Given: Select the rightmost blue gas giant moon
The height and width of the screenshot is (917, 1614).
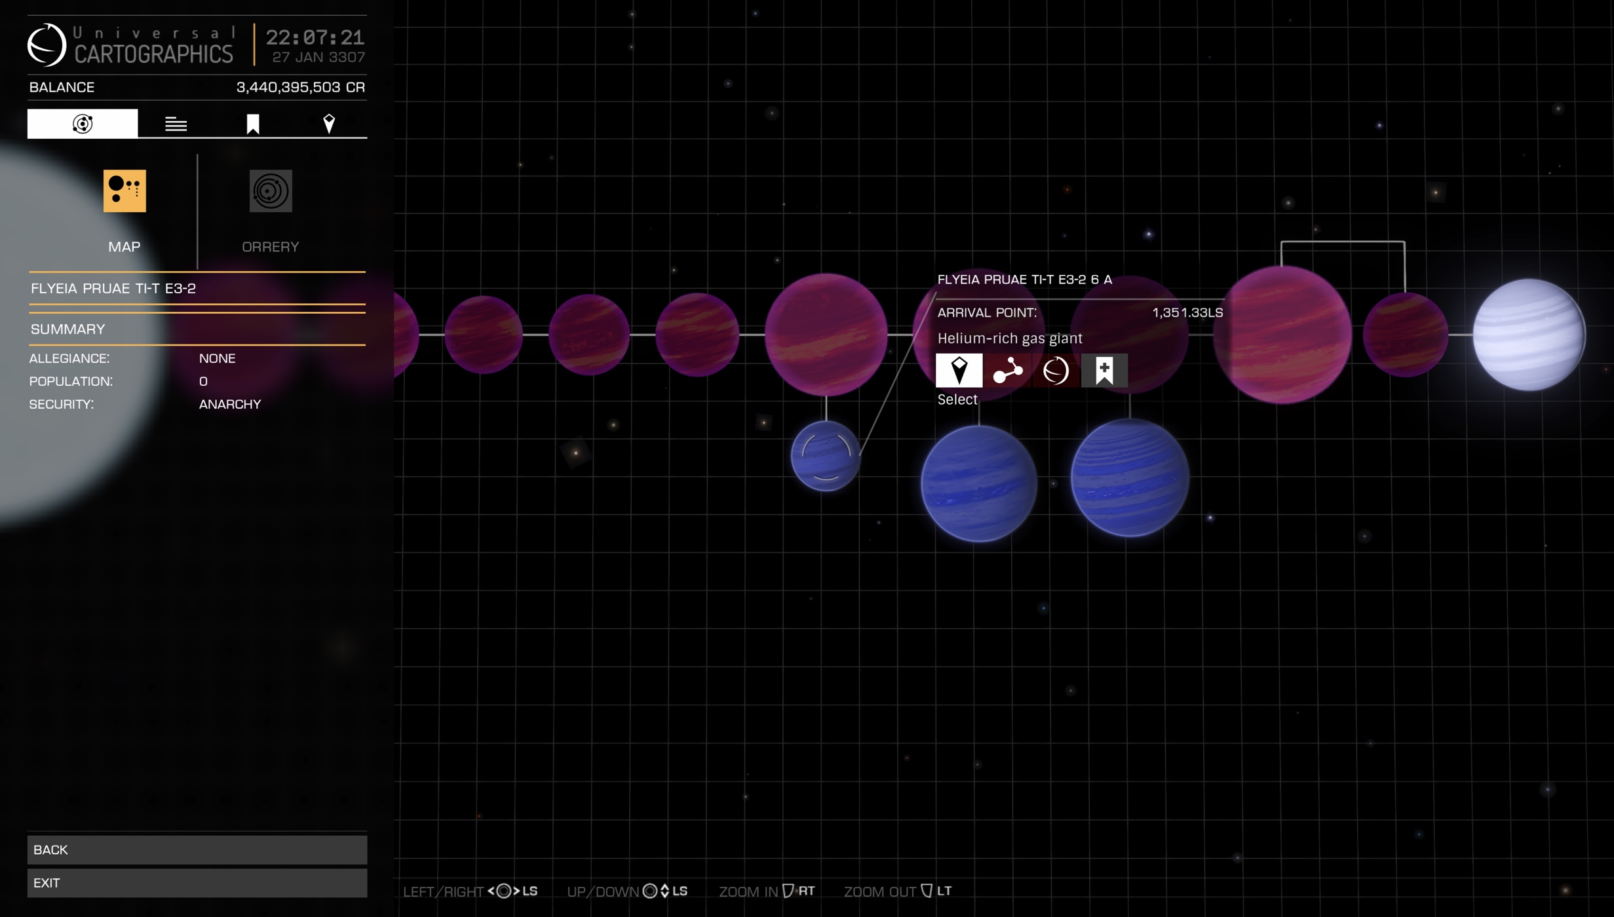Looking at the screenshot, I should (1130, 478).
